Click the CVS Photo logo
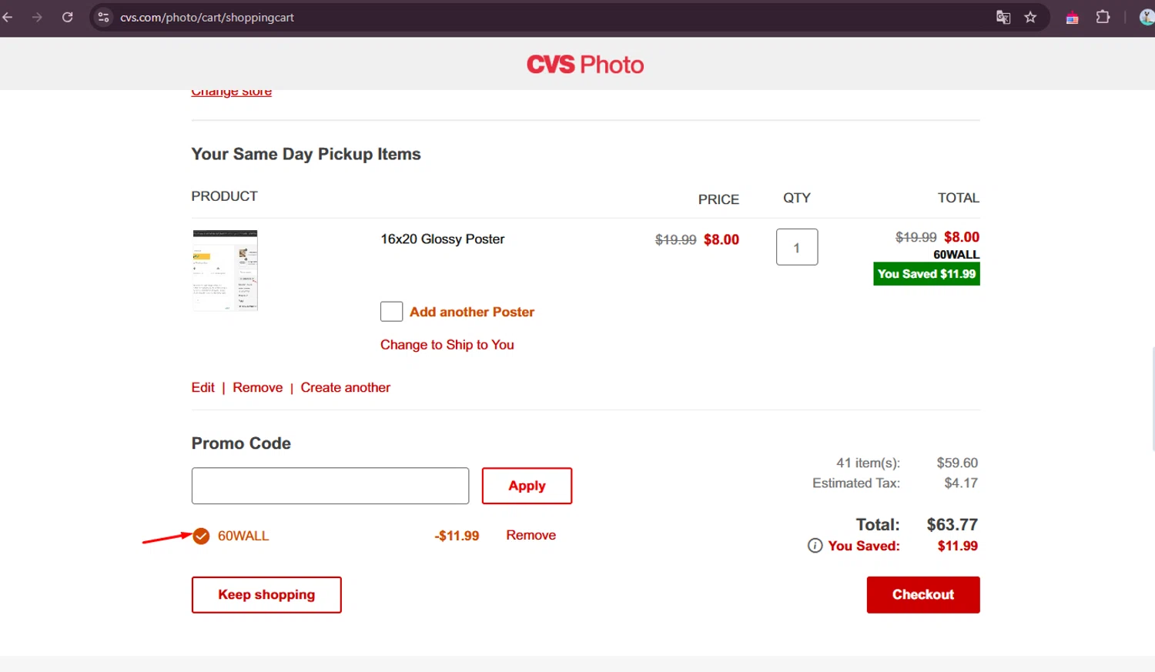Viewport: 1155px width, 672px height. 585,65
